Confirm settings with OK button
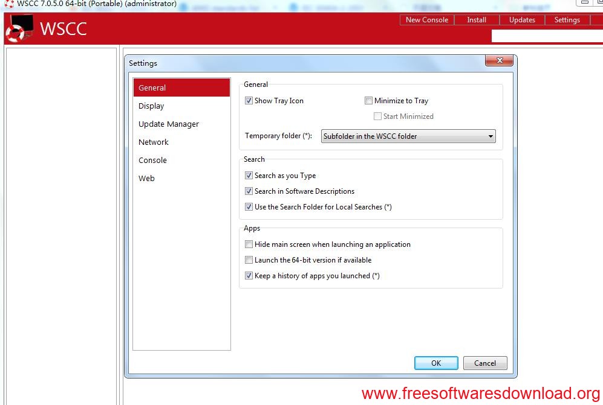This screenshot has width=603, height=405. click(436, 363)
